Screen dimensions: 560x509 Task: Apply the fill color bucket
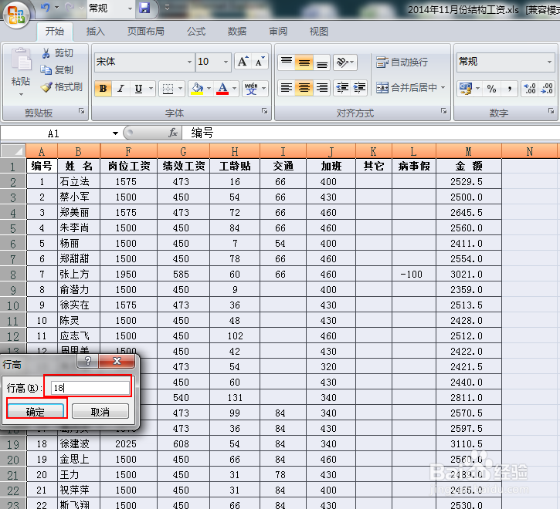(197, 89)
